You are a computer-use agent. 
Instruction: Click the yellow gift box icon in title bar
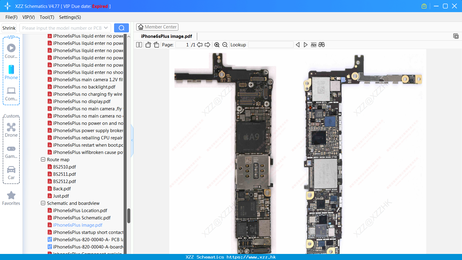[424, 6]
